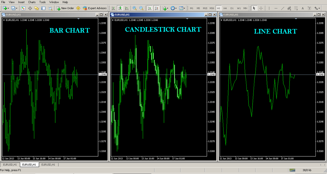Open the New Chart dropdown arrow
327x174 pixels.
click(x=8, y=8)
